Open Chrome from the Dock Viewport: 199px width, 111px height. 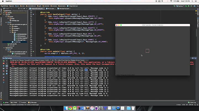pos(70,108)
